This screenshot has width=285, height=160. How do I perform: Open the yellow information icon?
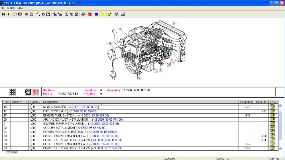(103, 14)
